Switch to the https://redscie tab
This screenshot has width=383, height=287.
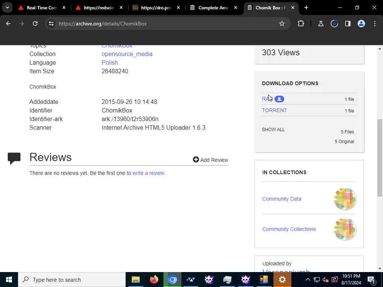(x=99, y=8)
